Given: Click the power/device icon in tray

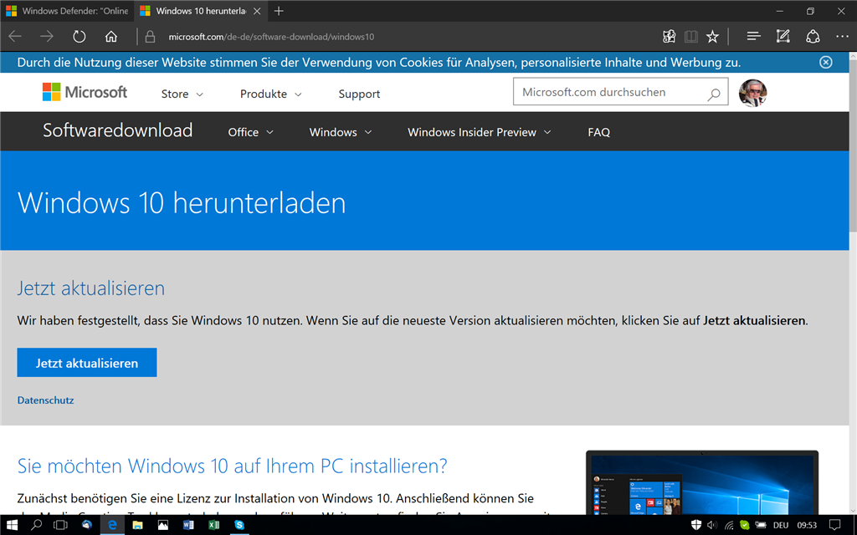Looking at the screenshot, I should tap(761, 525).
